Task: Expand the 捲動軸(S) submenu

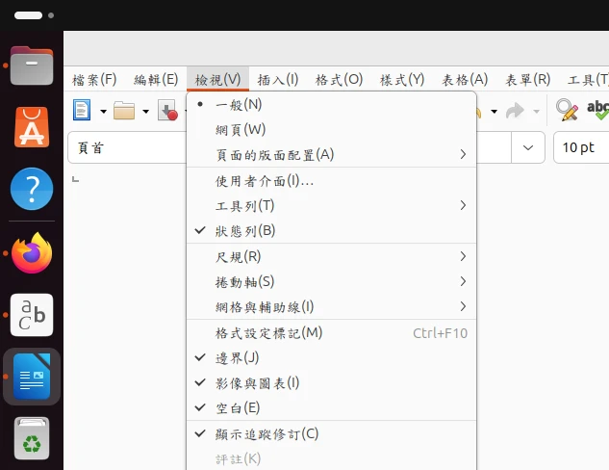Action: coord(331,282)
